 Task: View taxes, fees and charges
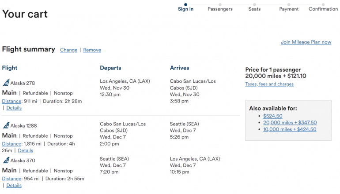(269, 84)
